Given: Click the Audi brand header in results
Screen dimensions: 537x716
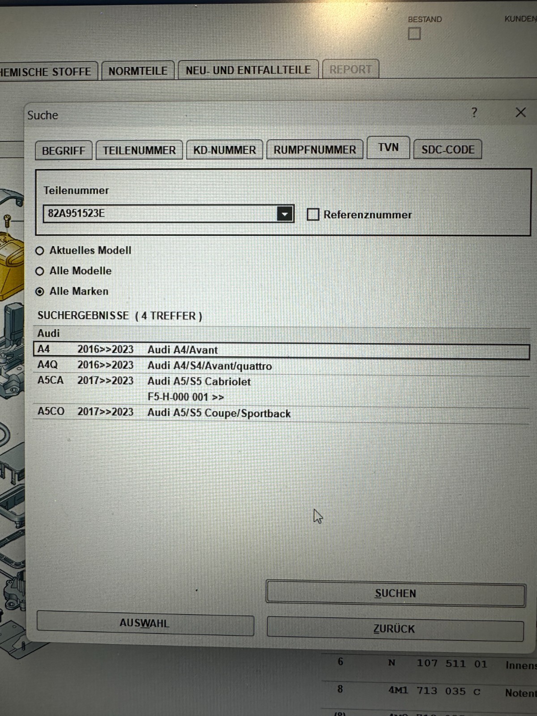Looking at the screenshot, I should pos(49,333).
